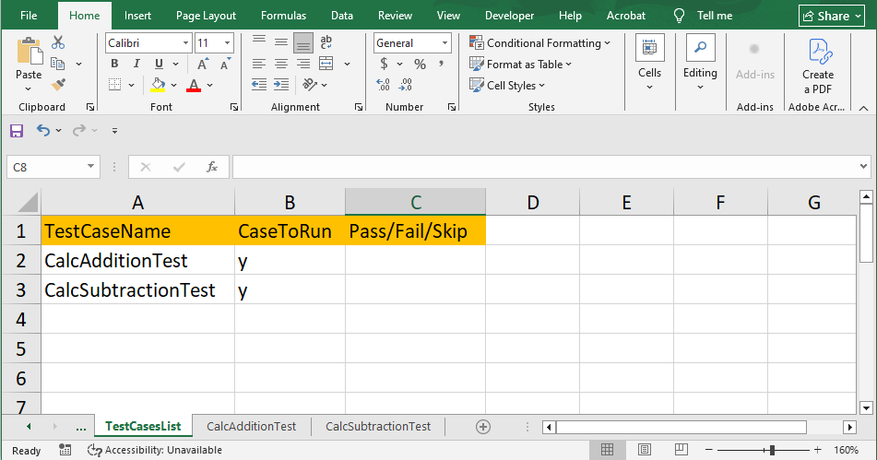Screen dimensions: 877x460
Task: Apply percent style format
Action: [x=420, y=64]
